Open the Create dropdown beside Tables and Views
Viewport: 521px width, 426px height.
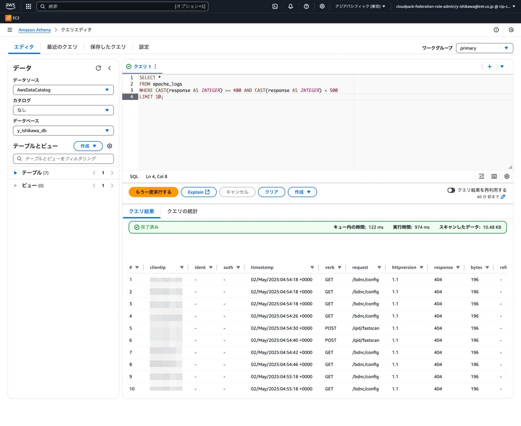[x=88, y=146]
